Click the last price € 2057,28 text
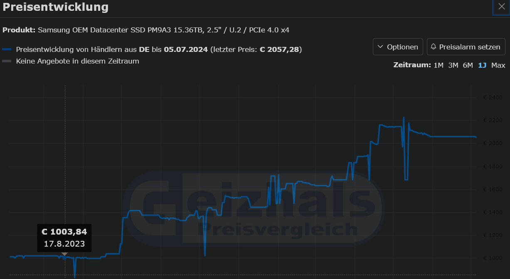 point(280,49)
